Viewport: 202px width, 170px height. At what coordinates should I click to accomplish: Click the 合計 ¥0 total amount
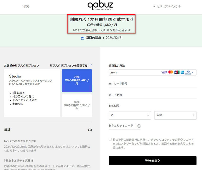pyautogui.click(x=90, y=130)
